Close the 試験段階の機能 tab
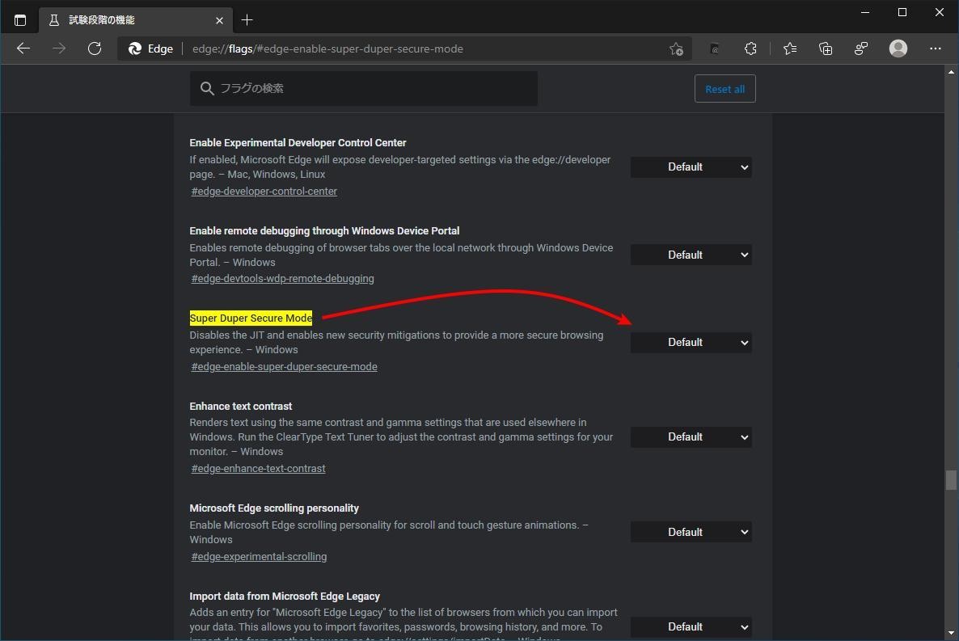 pyautogui.click(x=219, y=20)
